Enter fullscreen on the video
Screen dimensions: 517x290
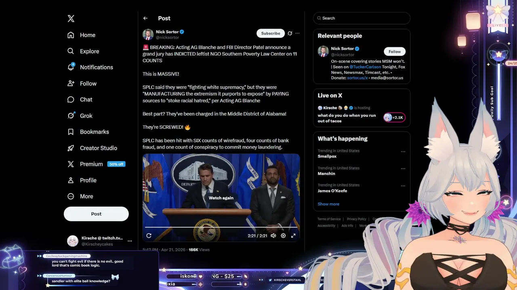coord(293,236)
